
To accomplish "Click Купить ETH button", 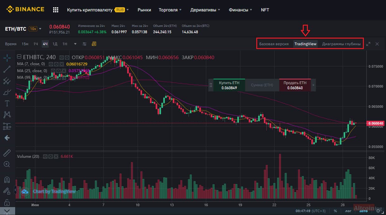I will coord(229,85).
